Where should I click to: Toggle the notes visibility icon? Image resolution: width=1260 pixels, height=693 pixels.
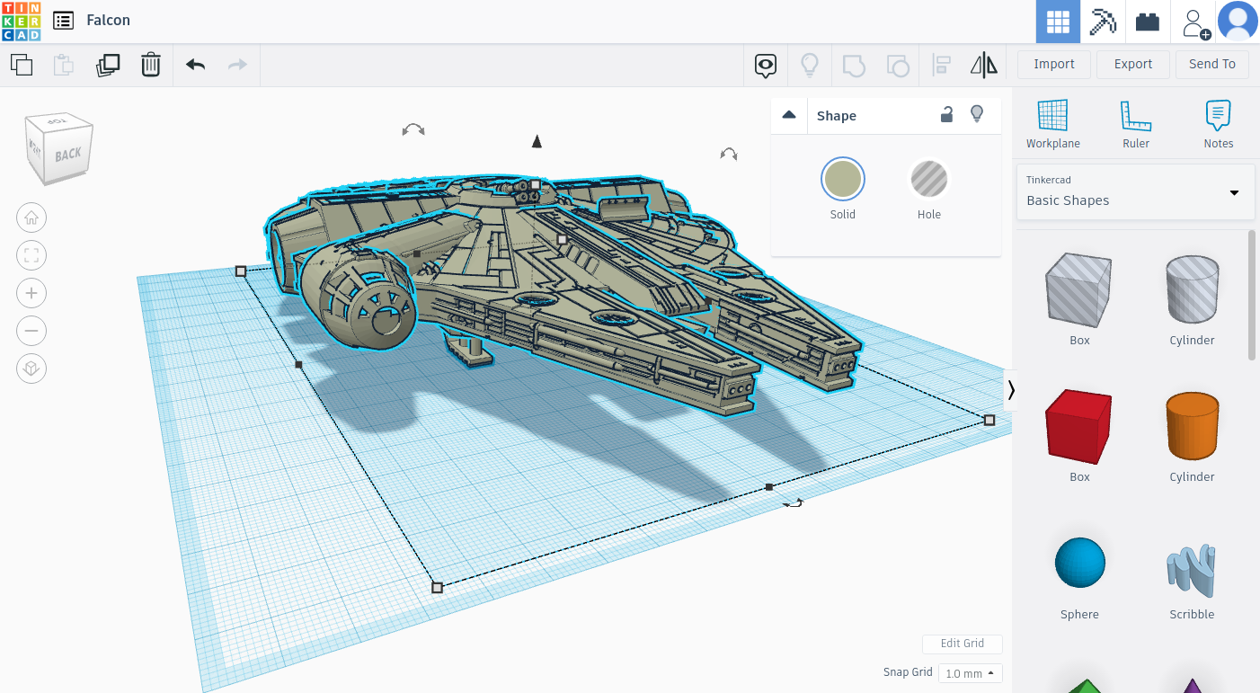pyautogui.click(x=766, y=65)
